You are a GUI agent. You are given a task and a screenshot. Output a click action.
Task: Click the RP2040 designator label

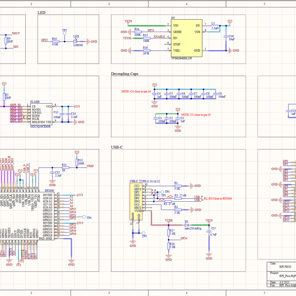click(49, 190)
